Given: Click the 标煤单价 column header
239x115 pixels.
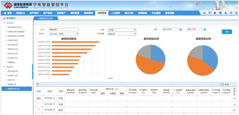Looking at the screenshot, I should [x=154, y=91].
